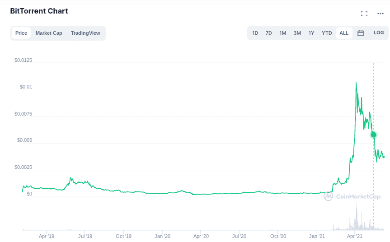Image resolution: width=390 pixels, height=242 pixels.
Task: Click the Jan '21 x-axis label
Action: (317, 236)
